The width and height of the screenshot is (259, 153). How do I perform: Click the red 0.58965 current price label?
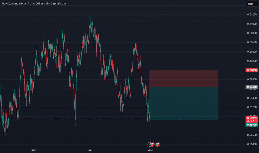coord(251,118)
